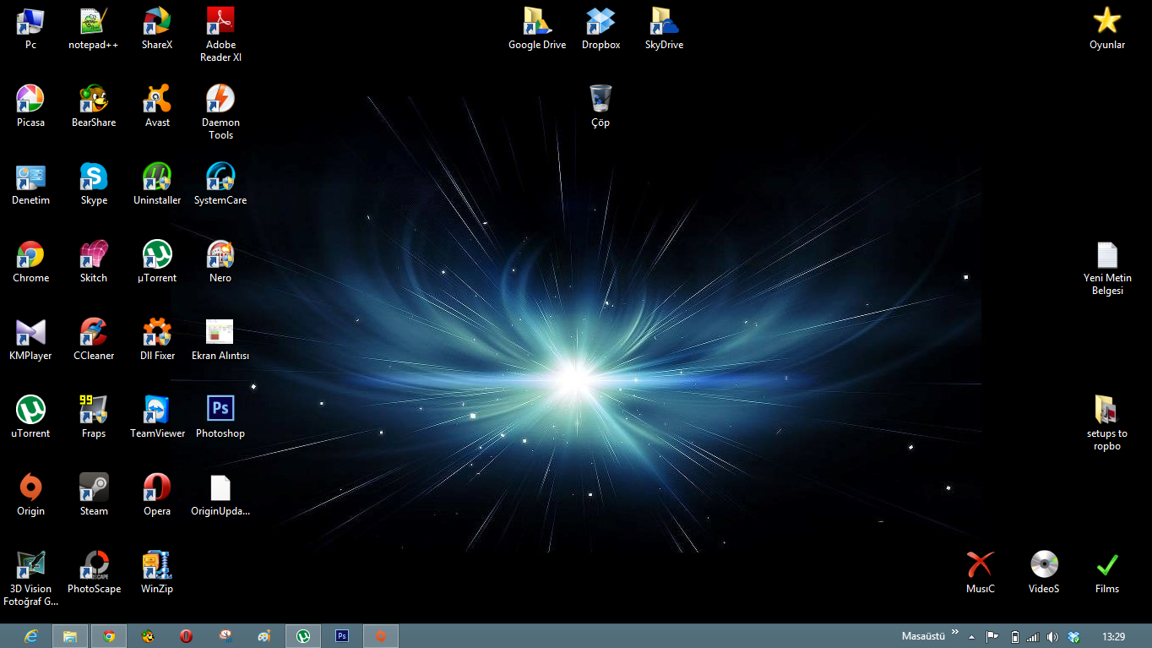The image size is (1152, 648).
Task: Check the battery status tray icon
Action: pos(1014,637)
